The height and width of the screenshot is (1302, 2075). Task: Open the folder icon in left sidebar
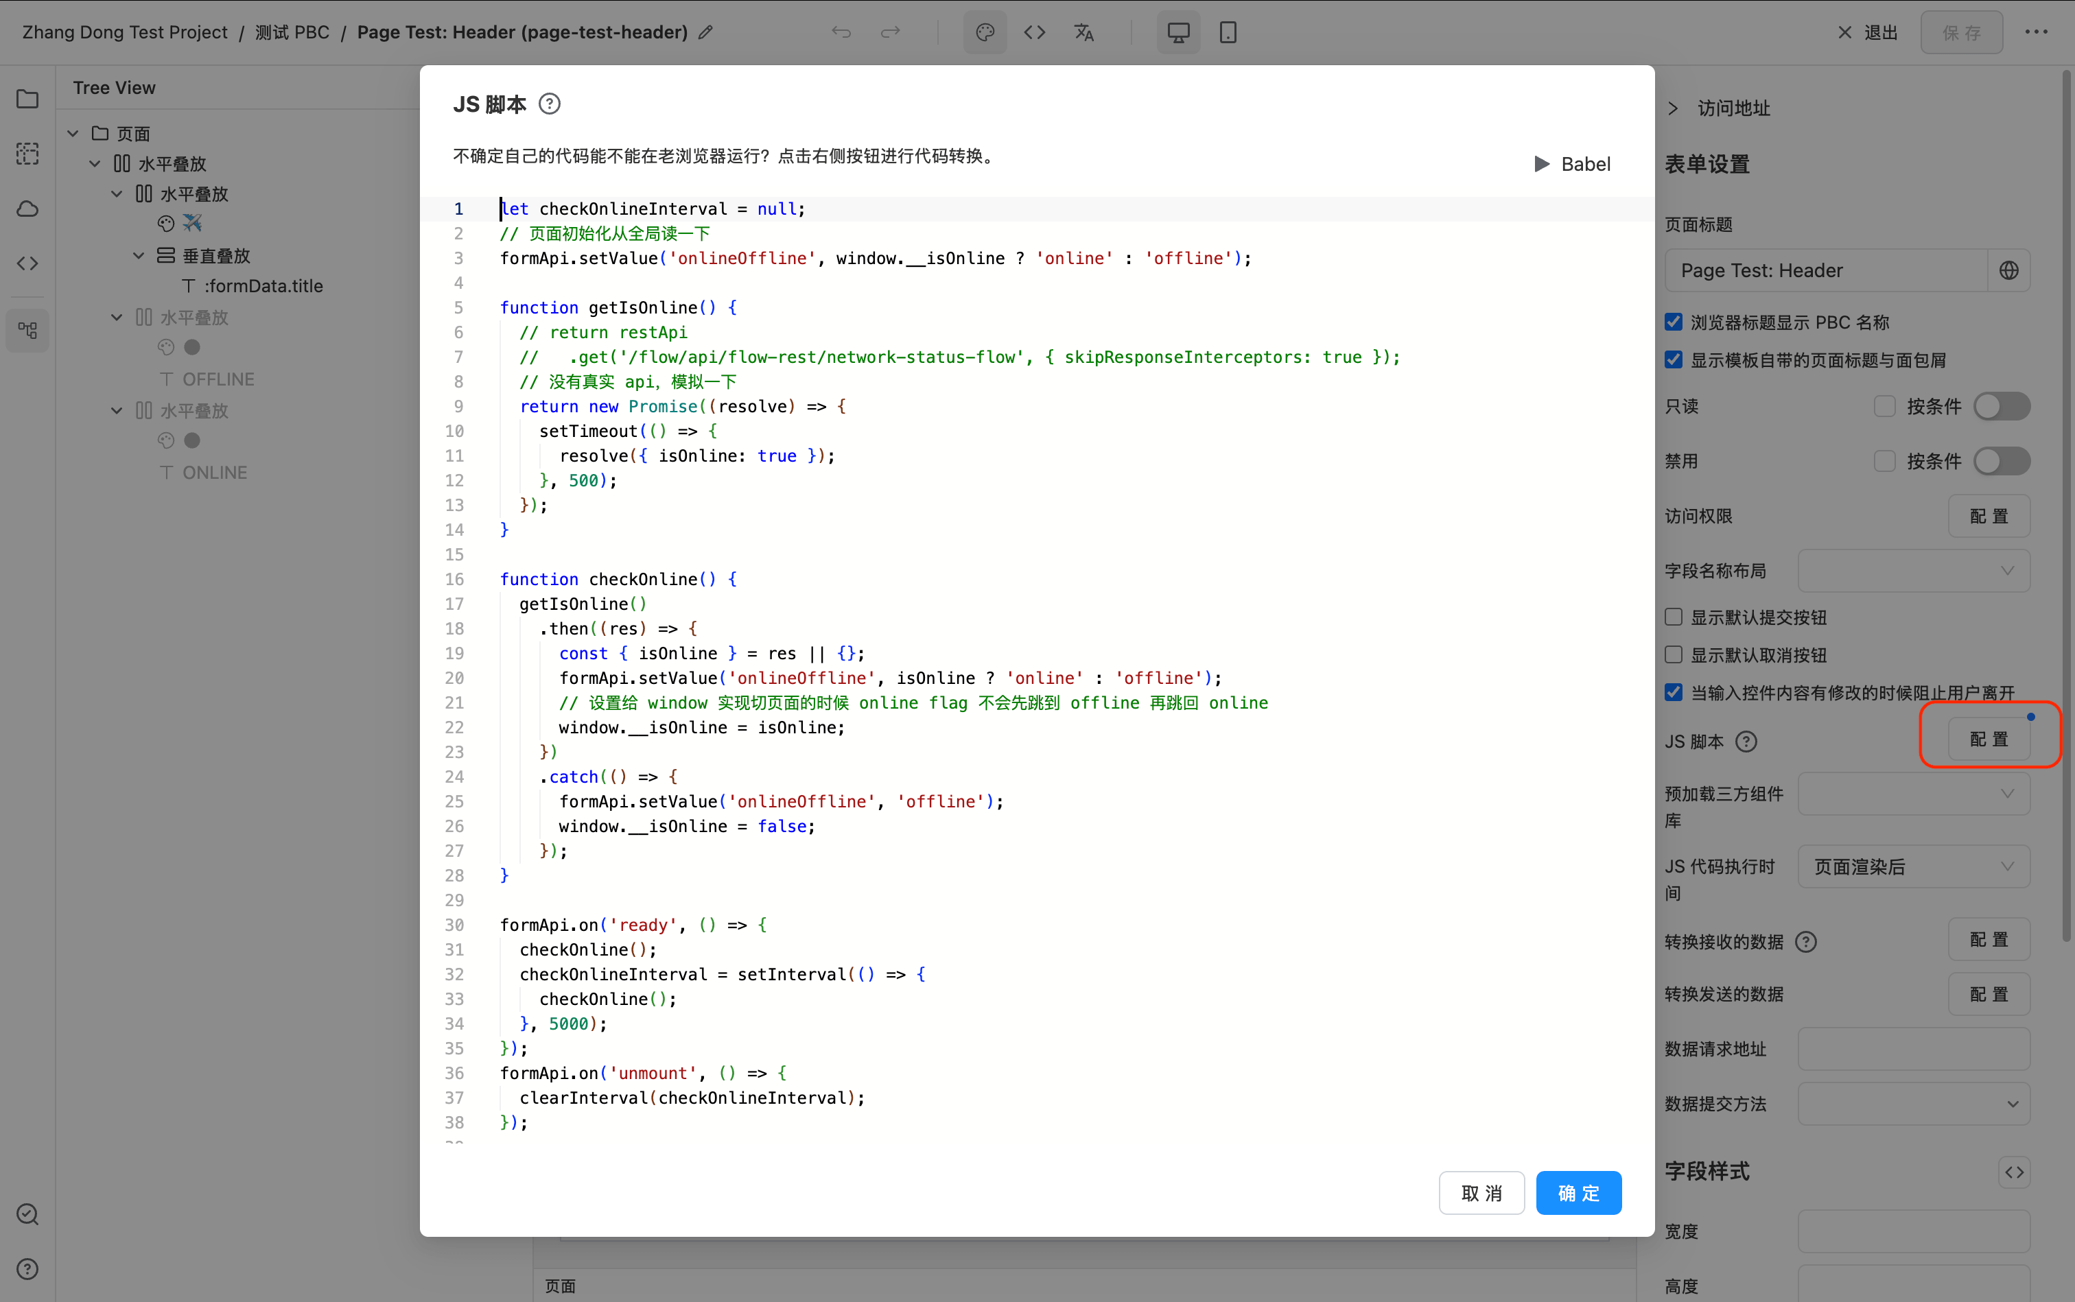27,98
